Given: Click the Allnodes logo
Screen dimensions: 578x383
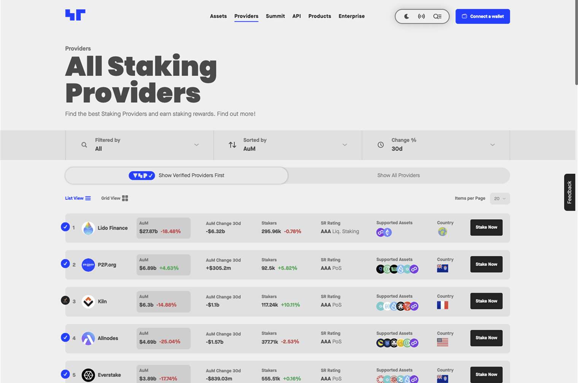Looking at the screenshot, I should tap(88, 338).
